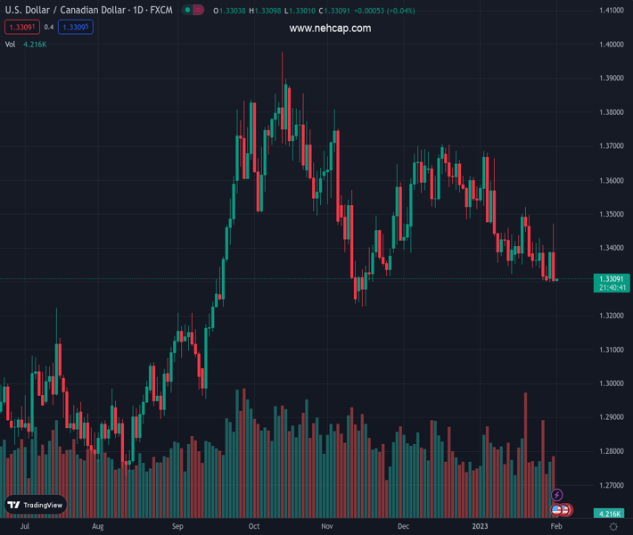Viewport: 633px width, 535px height.
Task: Click the Jul label on time axis
Action: point(25,527)
